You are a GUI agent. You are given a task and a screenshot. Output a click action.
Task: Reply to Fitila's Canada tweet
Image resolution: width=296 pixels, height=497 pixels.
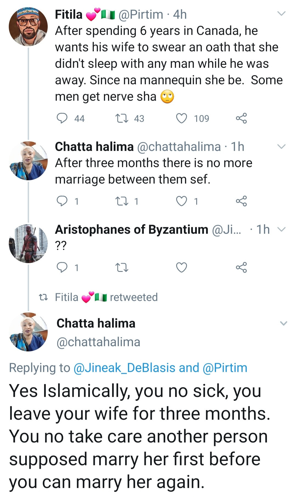[62, 118]
